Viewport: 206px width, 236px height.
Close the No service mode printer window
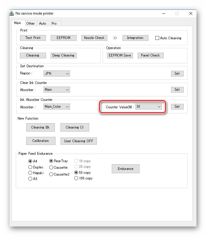pyautogui.click(x=191, y=13)
